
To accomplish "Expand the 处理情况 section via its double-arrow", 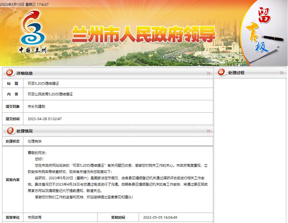I will click(x=209, y=131).
